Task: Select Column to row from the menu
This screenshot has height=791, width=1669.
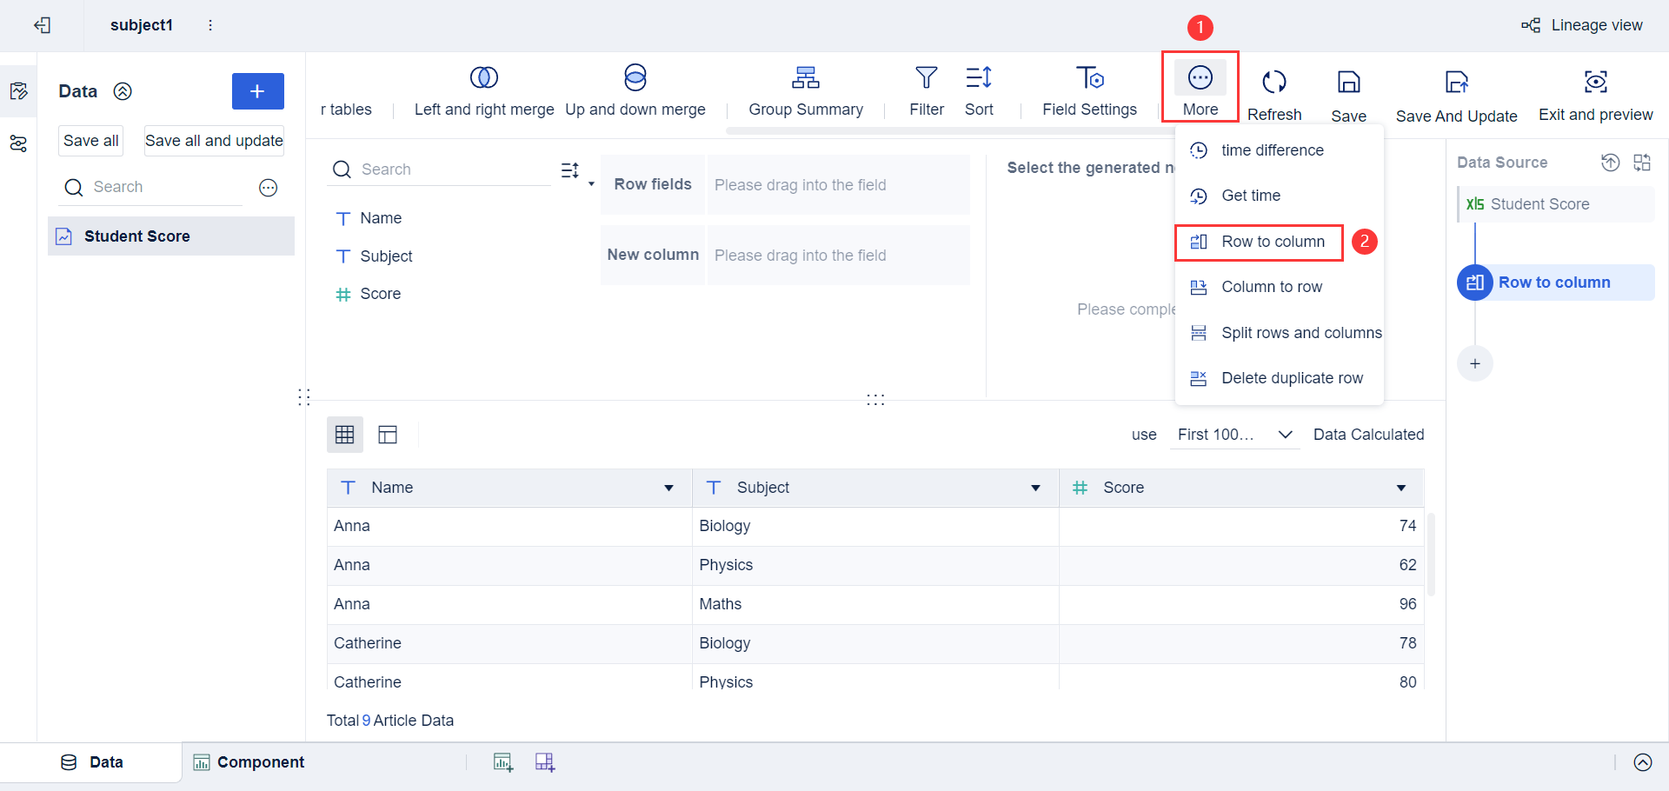Action: pos(1273,287)
